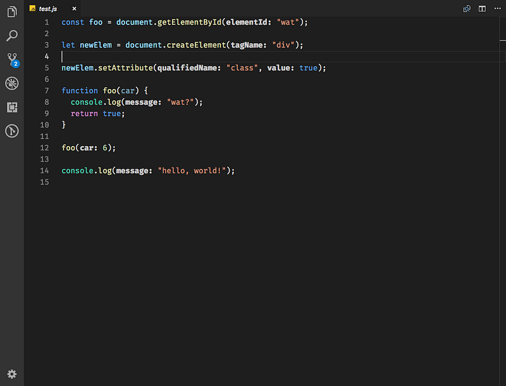Click the getElementById method name

[187, 23]
